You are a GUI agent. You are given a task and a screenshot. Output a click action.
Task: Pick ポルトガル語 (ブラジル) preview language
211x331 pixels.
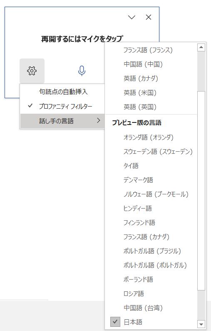click(151, 251)
